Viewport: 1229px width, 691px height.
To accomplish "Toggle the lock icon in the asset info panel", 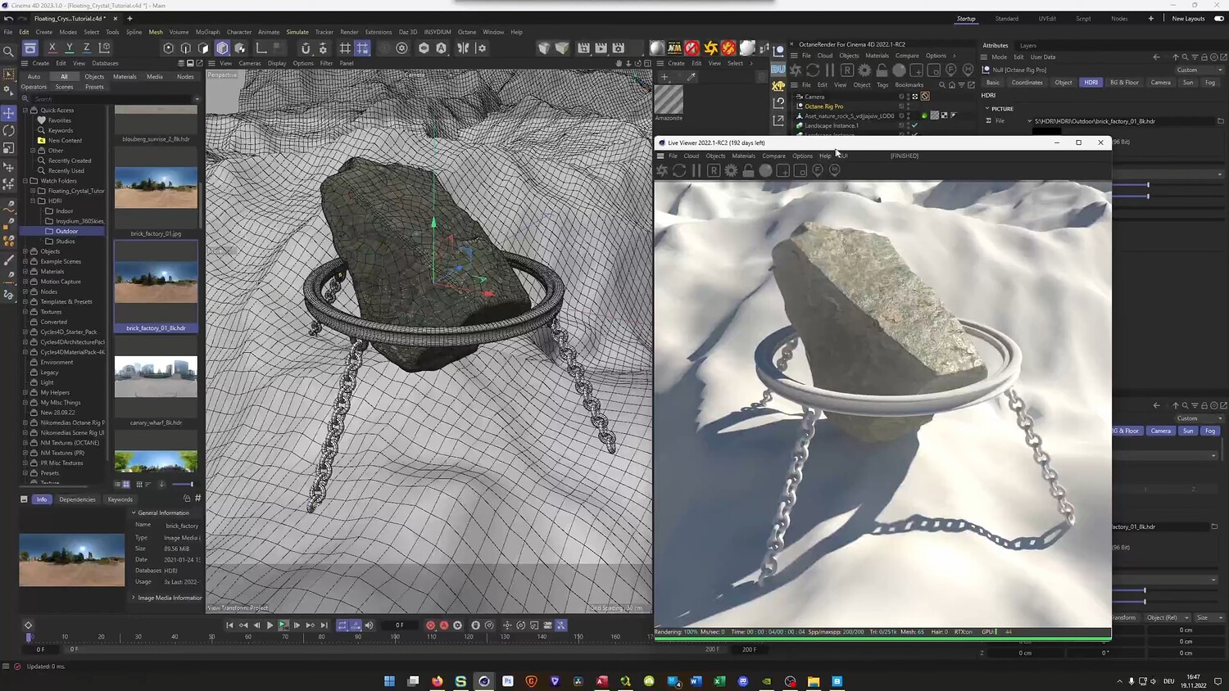I will [187, 499].
